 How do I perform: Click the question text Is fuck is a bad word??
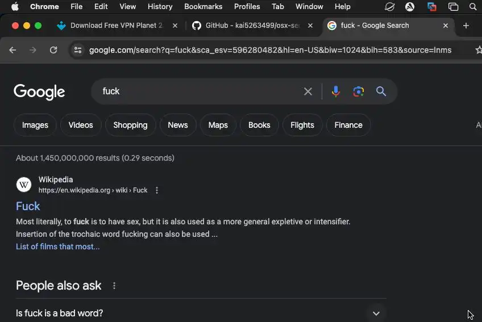coord(59,313)
